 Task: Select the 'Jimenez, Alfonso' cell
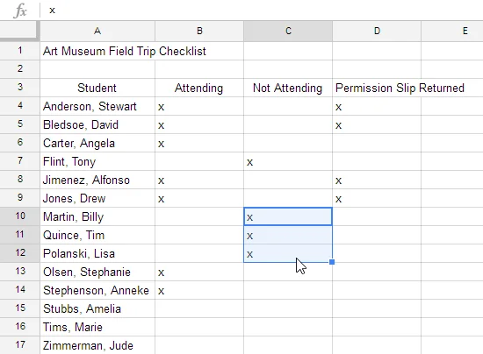(x=97, y=181)
